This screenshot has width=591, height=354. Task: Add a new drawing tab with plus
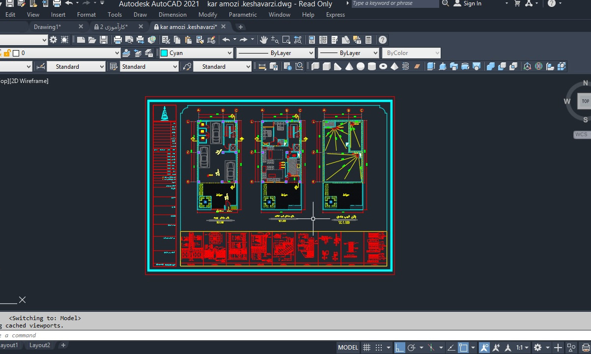241,27
